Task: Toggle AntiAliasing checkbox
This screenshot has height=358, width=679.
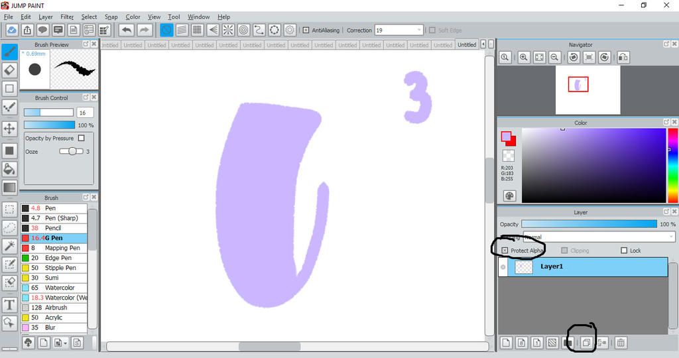Action: (306, 30)
